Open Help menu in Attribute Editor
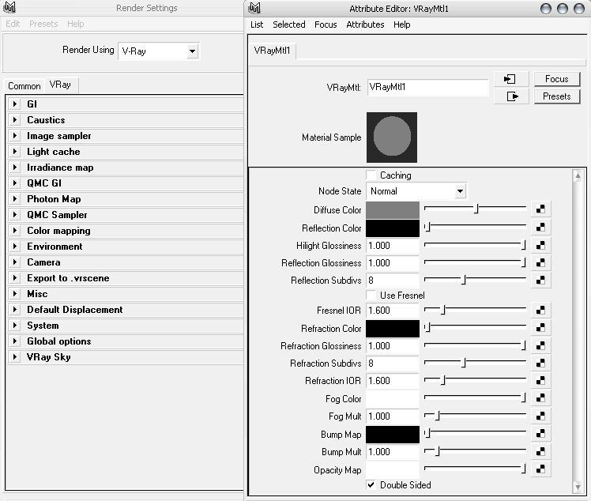 click(402, 24)
